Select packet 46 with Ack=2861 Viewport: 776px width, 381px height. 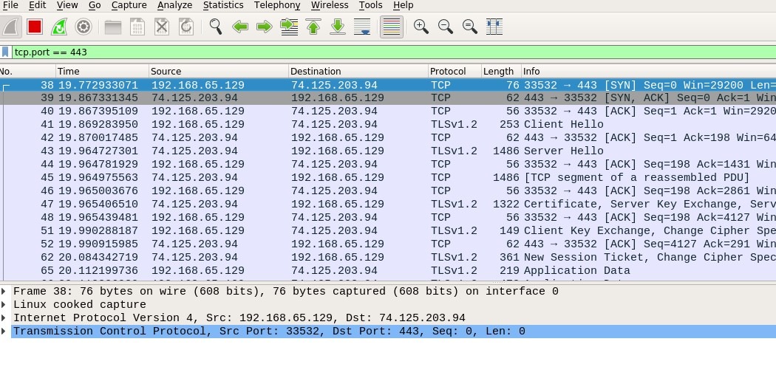(388, 191)
